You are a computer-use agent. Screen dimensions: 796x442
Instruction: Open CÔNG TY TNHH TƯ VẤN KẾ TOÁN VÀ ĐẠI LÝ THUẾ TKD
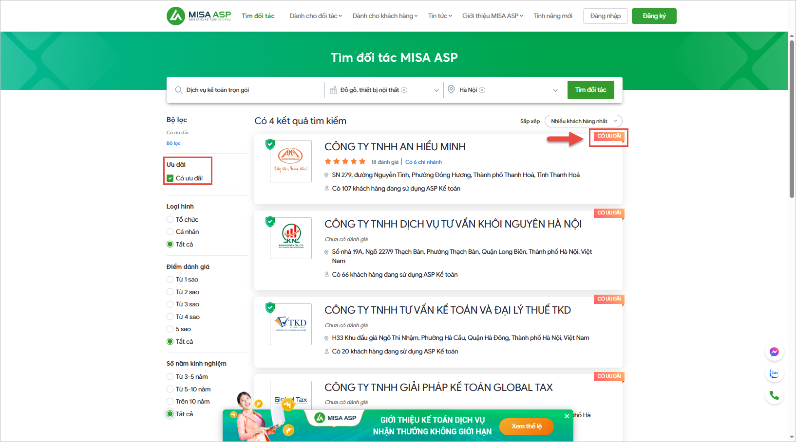click(448, 310)
